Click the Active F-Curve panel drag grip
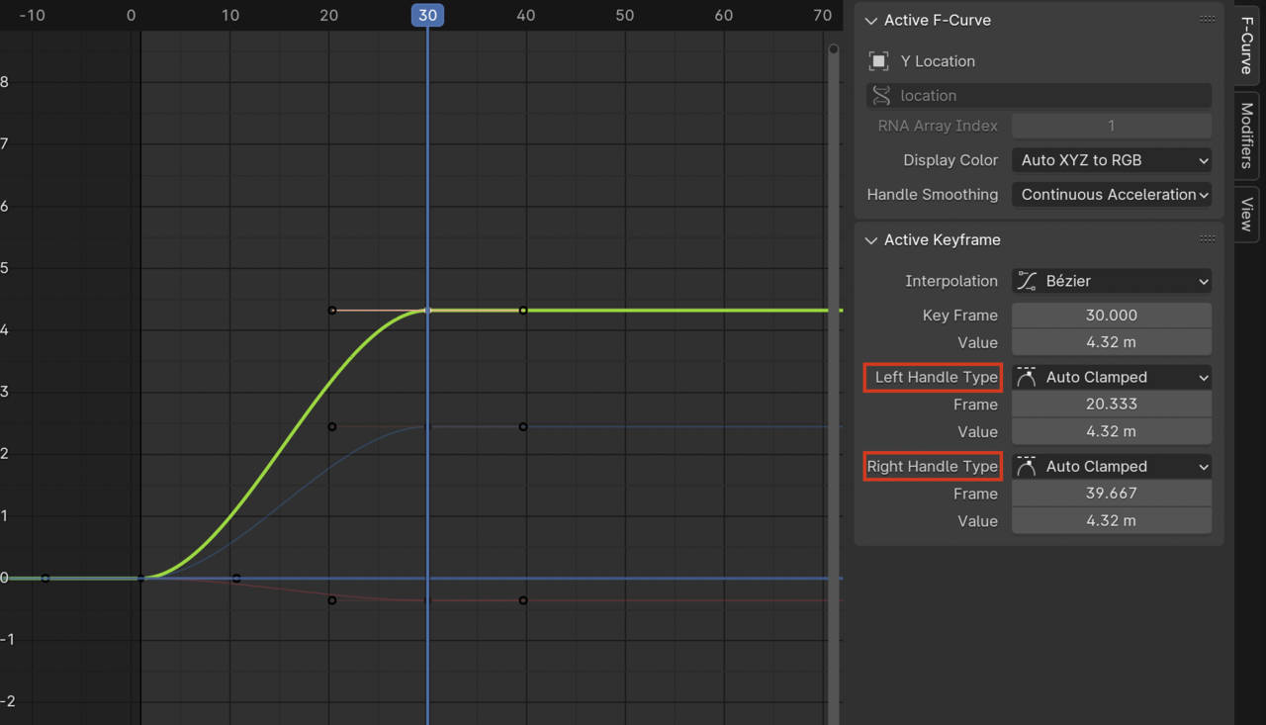 (x=1208, y=20)
